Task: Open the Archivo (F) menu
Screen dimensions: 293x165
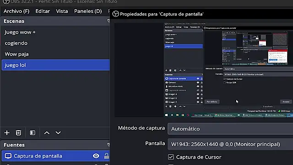Action: pos(16,11)
